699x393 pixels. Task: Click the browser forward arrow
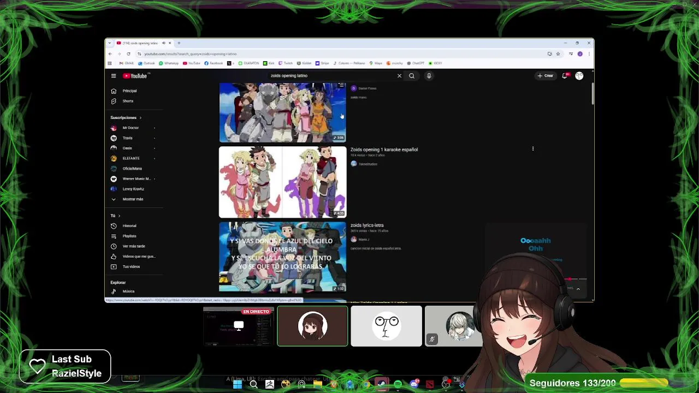[x=119, y=54]
